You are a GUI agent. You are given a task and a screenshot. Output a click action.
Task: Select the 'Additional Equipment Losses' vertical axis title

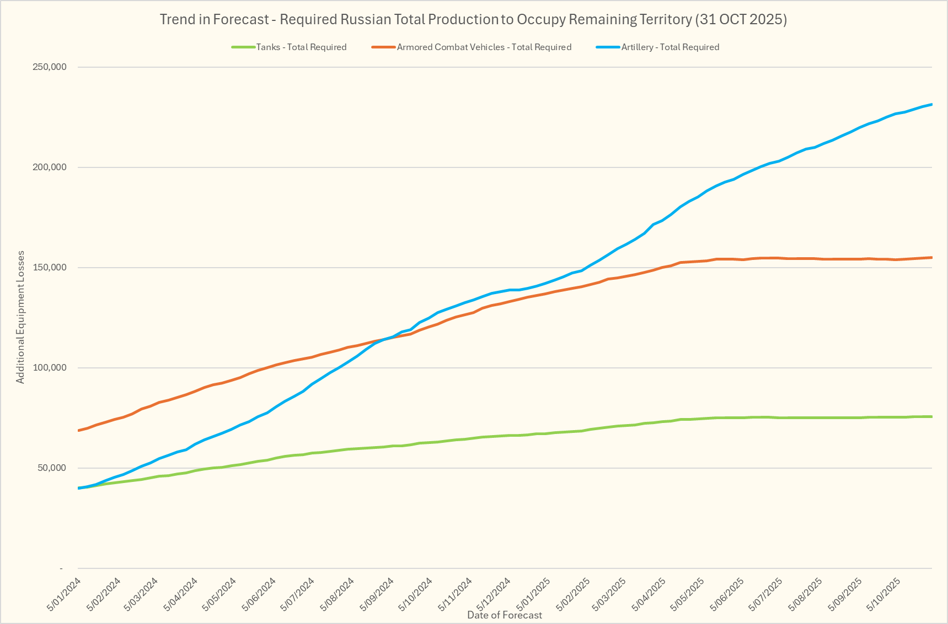click(20, 317)
